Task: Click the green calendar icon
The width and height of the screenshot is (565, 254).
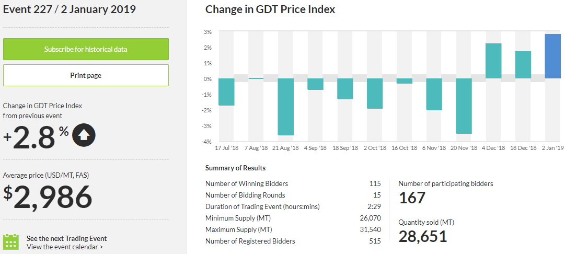Action: tap(11, 243)
